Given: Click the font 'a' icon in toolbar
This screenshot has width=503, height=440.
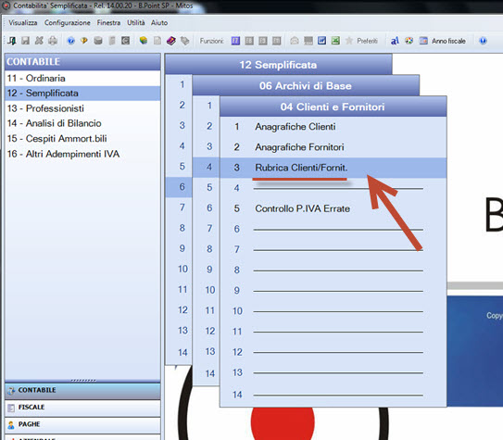Looking at the screenshot, I should [395, 41].
